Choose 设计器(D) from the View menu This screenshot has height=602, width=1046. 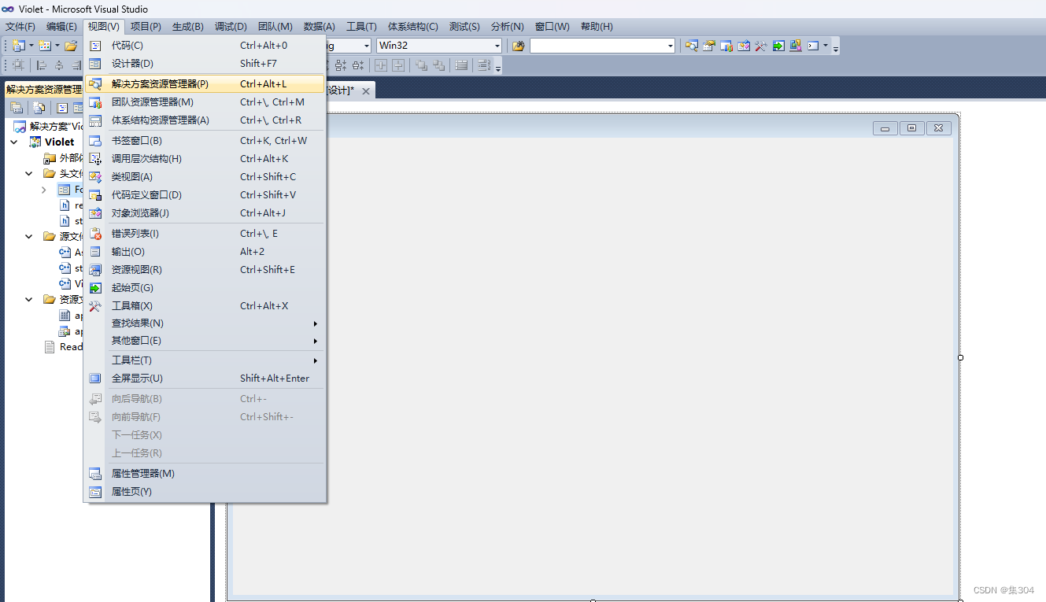(x=205, y=64)
